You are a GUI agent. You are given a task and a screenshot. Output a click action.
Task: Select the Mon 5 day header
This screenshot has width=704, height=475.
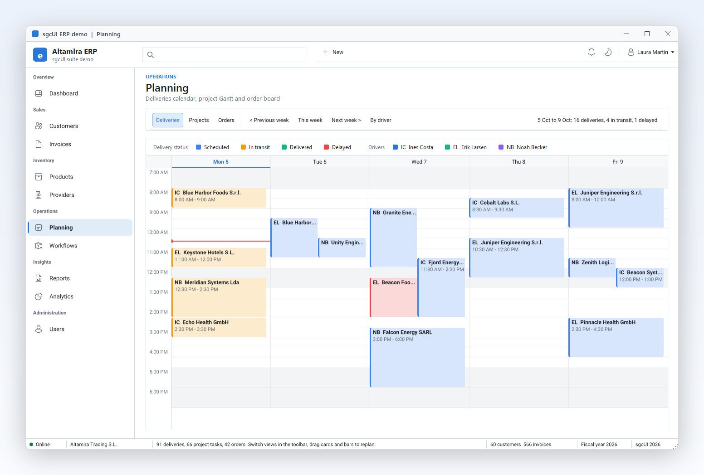coord(221,162)
